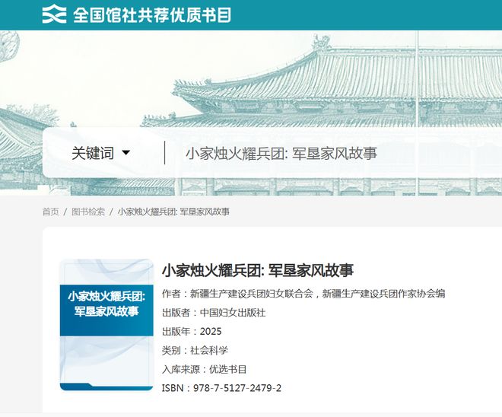Click the current breadcrumb 小家烛火耀兵团: 军垦家风故事
502x417 pixels.
[x=173, y=212]
